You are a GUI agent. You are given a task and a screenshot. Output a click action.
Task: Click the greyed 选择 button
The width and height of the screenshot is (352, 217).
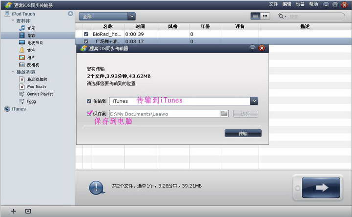246,114
